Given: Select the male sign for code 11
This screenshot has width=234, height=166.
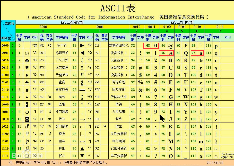Looking at the screenshot, I should (x=27, y=126).
